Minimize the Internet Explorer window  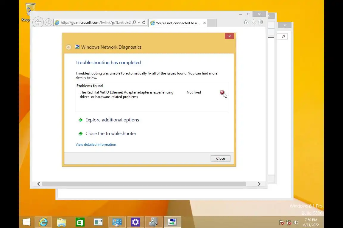pyautogui.click(x=241, y=14)
